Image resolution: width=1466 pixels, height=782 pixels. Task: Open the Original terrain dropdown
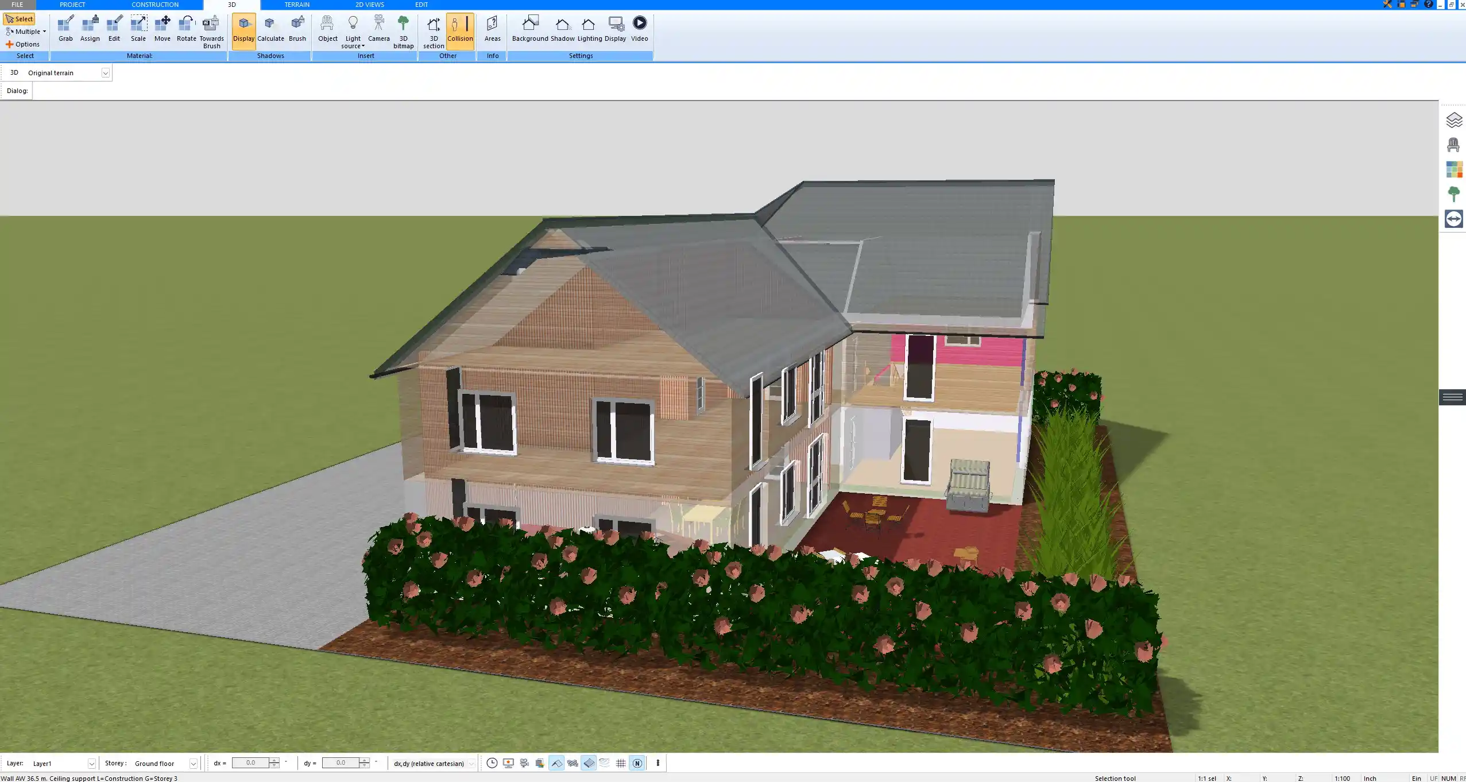coord(106,72)
